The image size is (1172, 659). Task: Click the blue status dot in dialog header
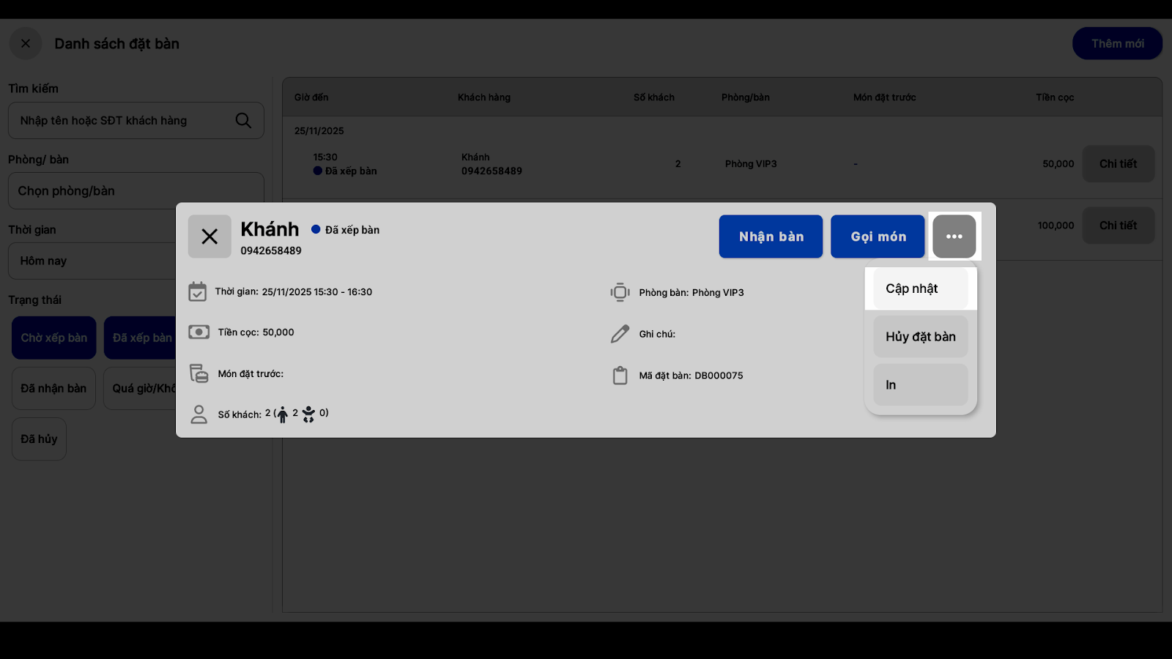tap(316, 229)
